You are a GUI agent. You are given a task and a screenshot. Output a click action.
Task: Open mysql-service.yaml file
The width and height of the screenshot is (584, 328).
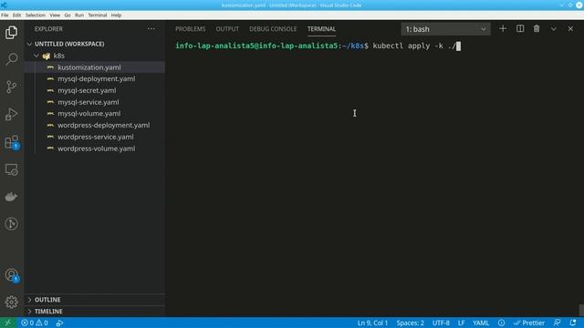pyautogui.click(x=89, y=102)
